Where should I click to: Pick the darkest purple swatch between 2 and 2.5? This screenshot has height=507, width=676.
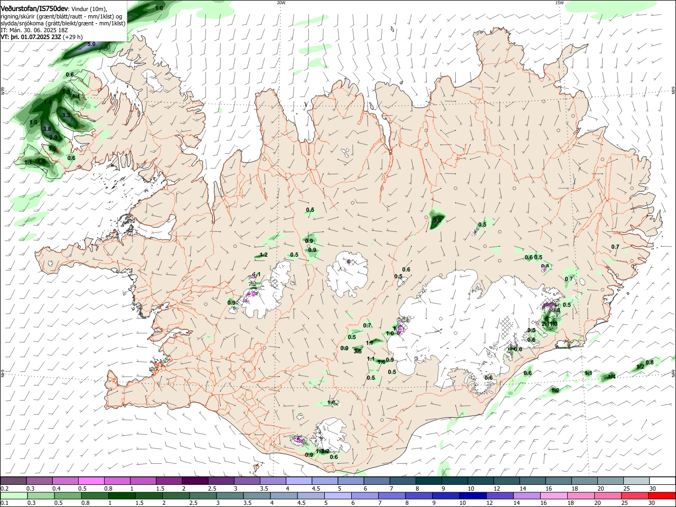pyautogui.click(x=194, y=481)
